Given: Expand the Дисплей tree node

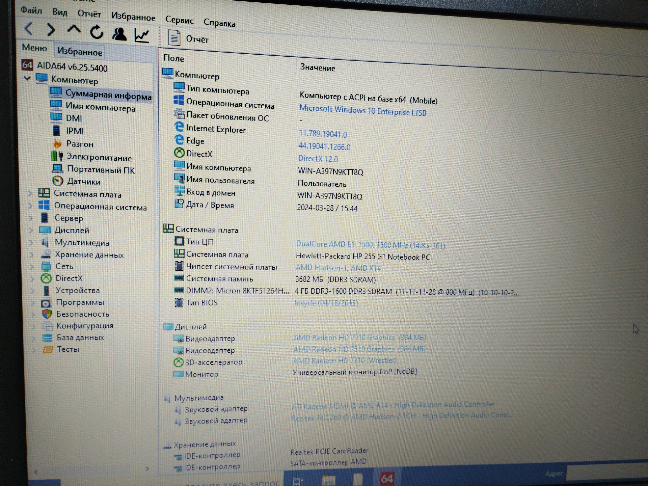Looking at the screenshot, I should tap(31, 230).
